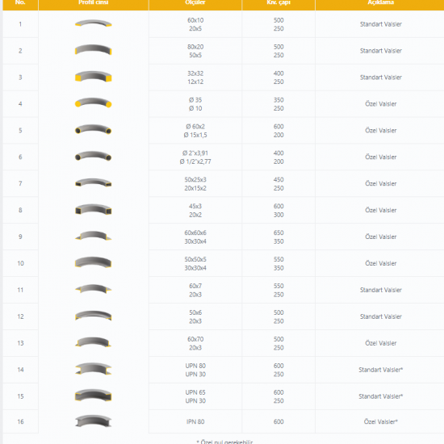Click "Standart Valsler" description in row 2

[x=380, y=51]
